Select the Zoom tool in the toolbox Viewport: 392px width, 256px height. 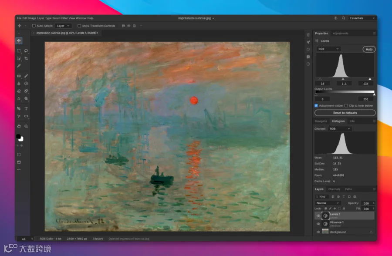pyautogui.click(x=26, y=126)
